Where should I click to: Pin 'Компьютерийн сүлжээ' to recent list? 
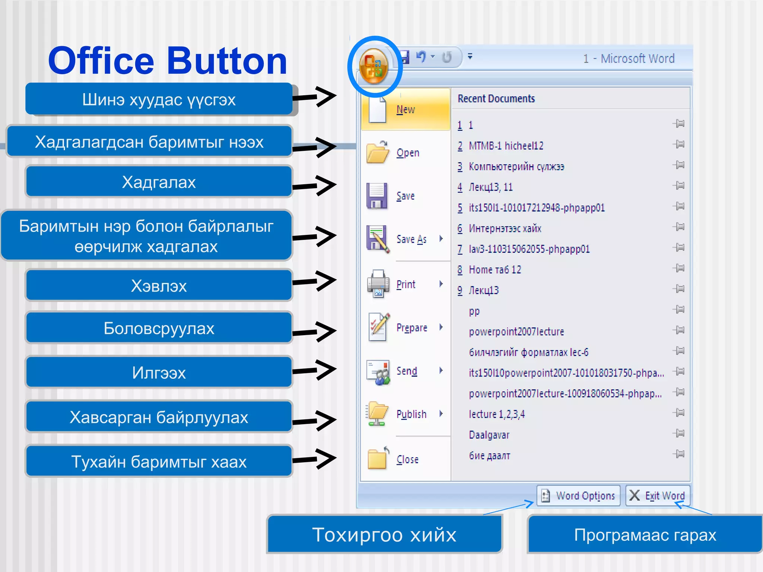[679, 165]
